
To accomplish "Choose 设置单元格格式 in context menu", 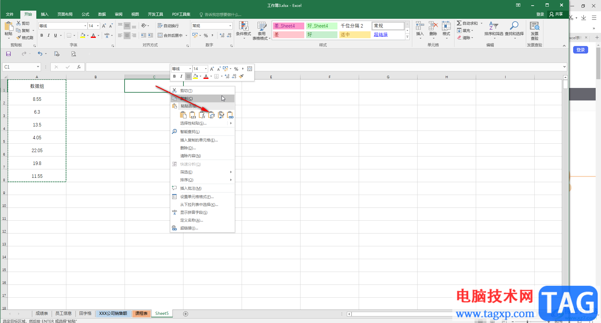I will tap(203, 197).
